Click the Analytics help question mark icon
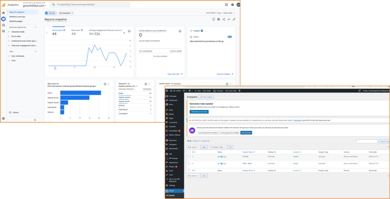This screenshot has width=390, height=199. pos(232,5)
